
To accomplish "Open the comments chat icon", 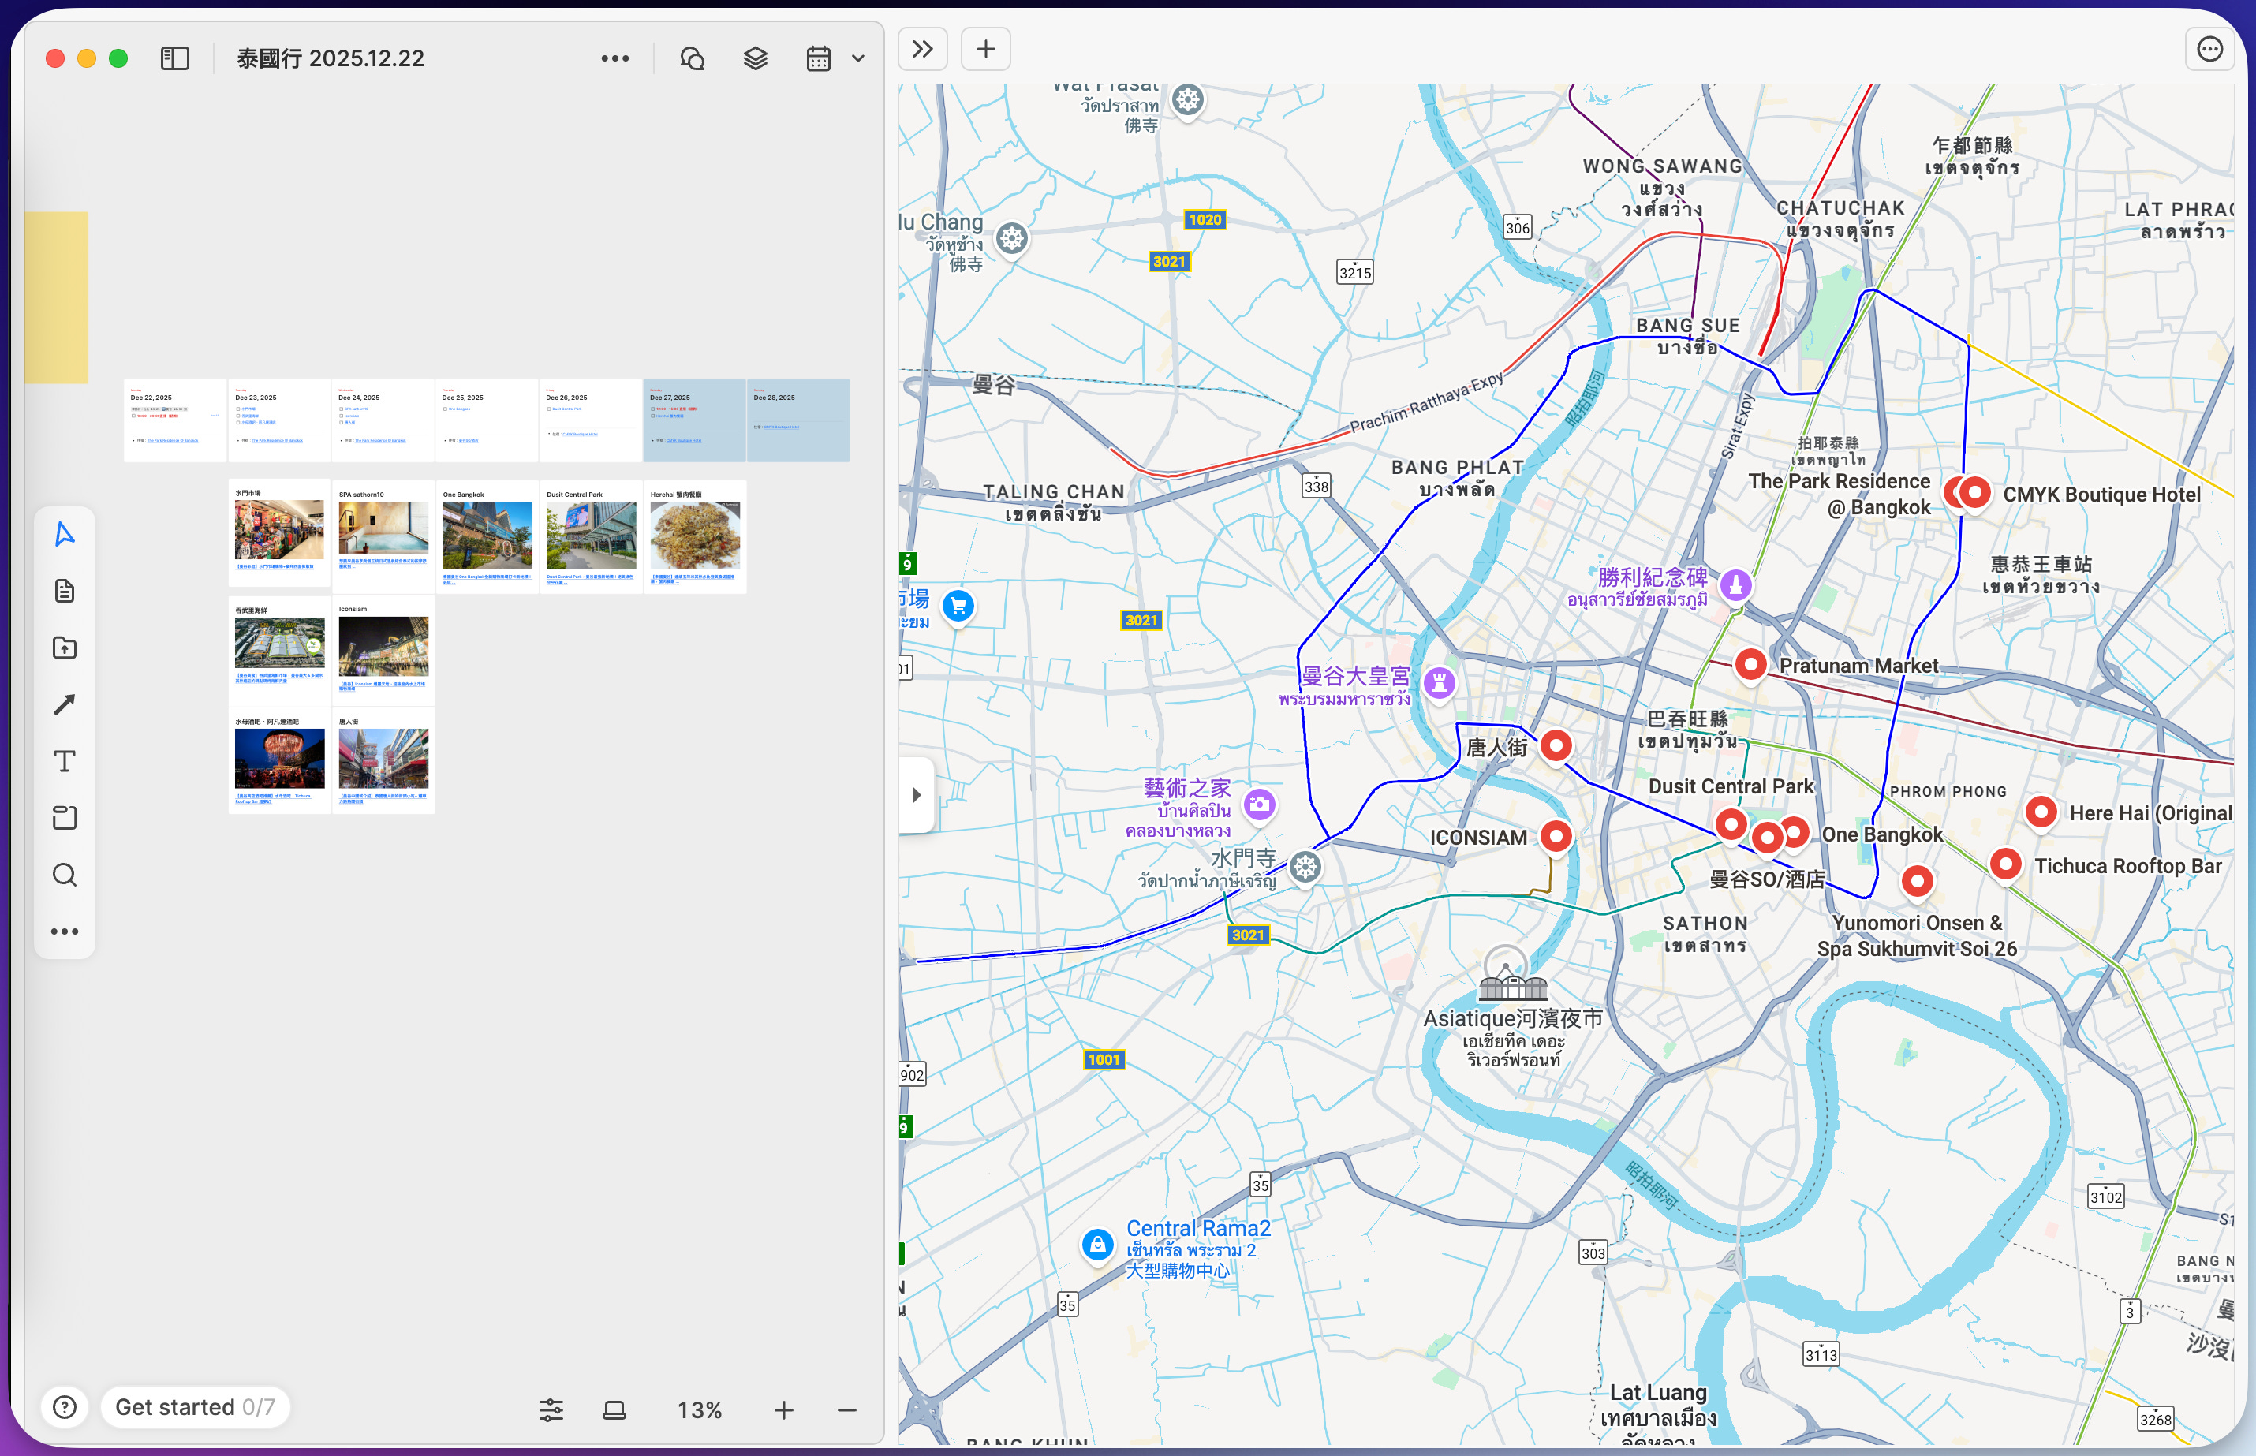I will click(x=692, y=58).
